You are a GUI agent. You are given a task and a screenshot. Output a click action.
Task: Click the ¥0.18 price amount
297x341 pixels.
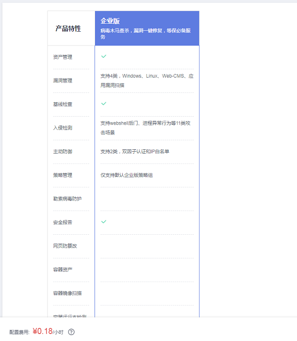(x=43, y=331)
